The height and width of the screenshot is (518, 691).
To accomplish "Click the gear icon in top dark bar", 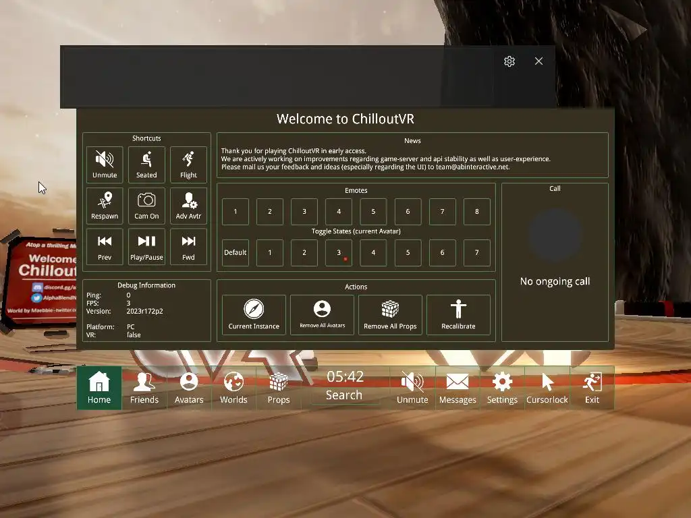I will [x=509, y=61].
